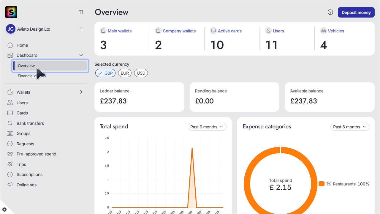Click the Wallets icon in sidebar
This screenshot has height=214, width=380.
click(x=10, y=92)
